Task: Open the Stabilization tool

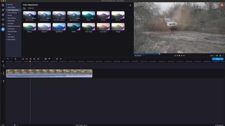Action: [11, 21]
